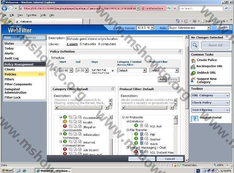This screenshot has height=173, width=234.
Task: Open the Support Portal question-mark icon
Action: pos(194,119)
